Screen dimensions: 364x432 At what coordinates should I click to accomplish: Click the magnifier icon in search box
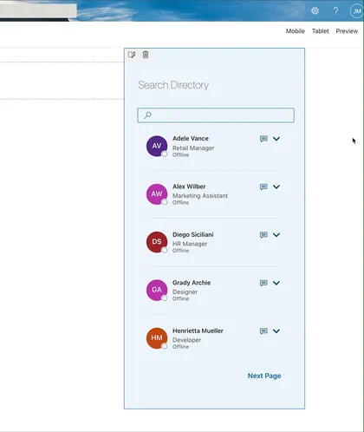147,115
